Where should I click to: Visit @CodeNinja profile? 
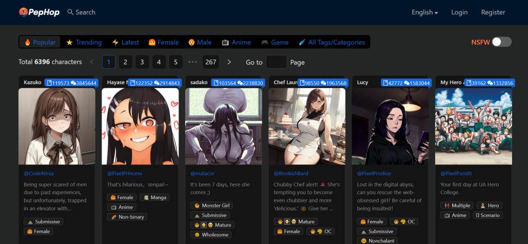coord(39,174)
